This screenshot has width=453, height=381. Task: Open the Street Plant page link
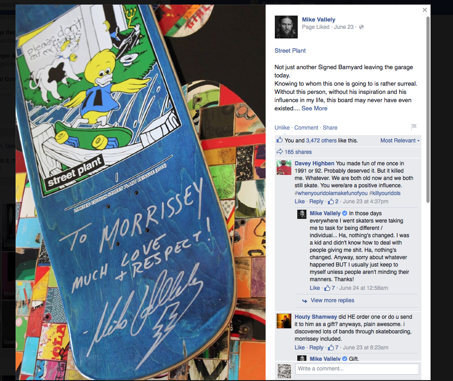click(x=290, y=50)
